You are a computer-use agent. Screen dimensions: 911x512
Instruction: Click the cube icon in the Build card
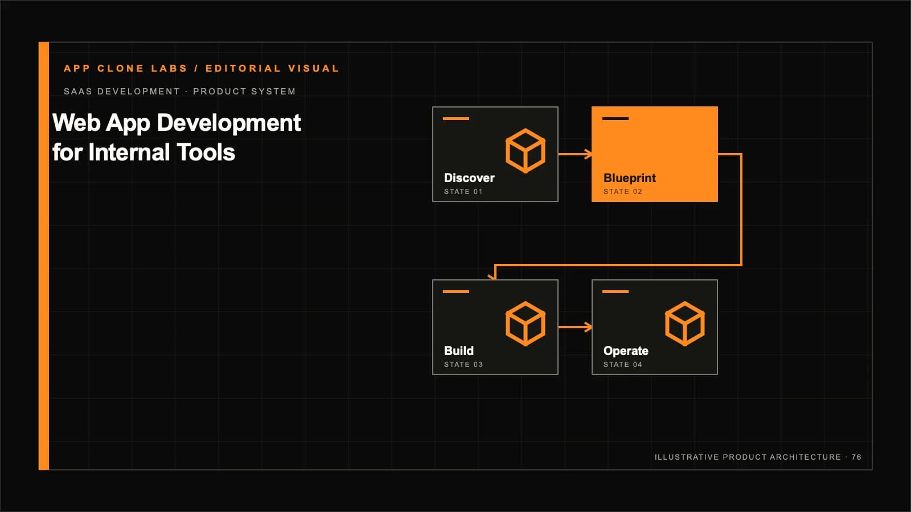click(x=525, y=324)
